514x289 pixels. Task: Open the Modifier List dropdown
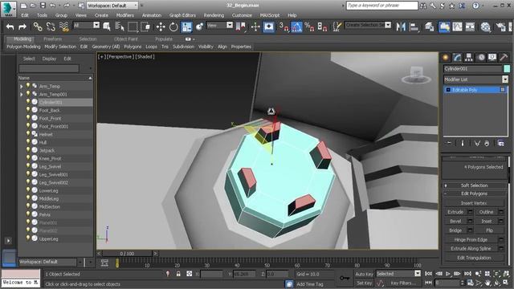tap(475, 79)
